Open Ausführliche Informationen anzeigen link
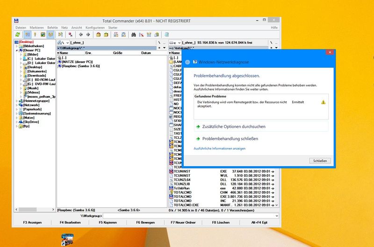 [x=219, y=148]
